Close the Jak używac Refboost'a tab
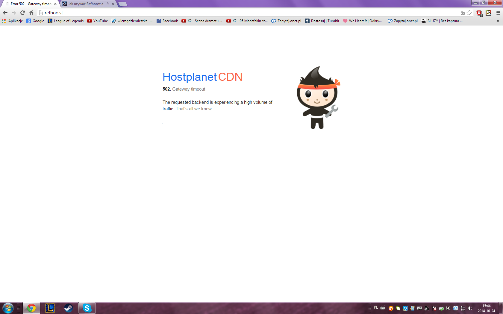Screen dimensions: 503x314 tap(113, 4)
